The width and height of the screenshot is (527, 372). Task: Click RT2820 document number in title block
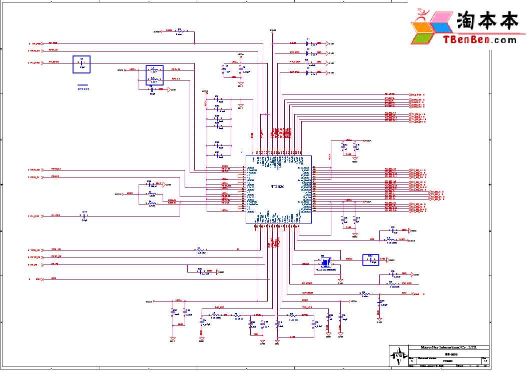pos(447,361)
